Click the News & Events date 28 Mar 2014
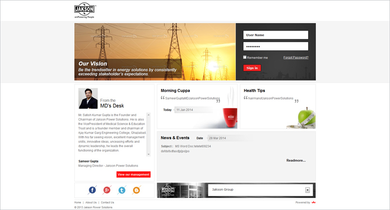 pyautogui.click(x=218, y=138)
